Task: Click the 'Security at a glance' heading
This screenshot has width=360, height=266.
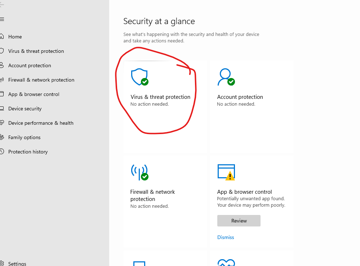Action: (x=159, y=21)
